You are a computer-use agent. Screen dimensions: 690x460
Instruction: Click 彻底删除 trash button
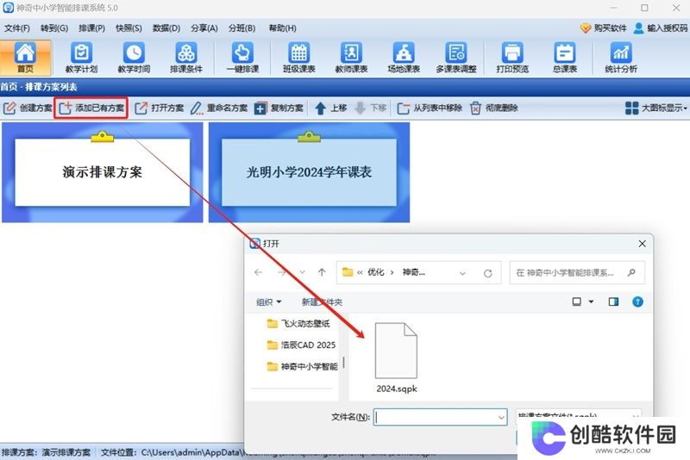coord(493,108)
